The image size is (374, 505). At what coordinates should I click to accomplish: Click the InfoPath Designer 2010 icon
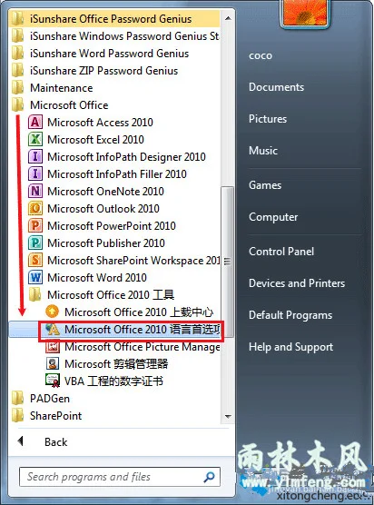tap(35, 157)
